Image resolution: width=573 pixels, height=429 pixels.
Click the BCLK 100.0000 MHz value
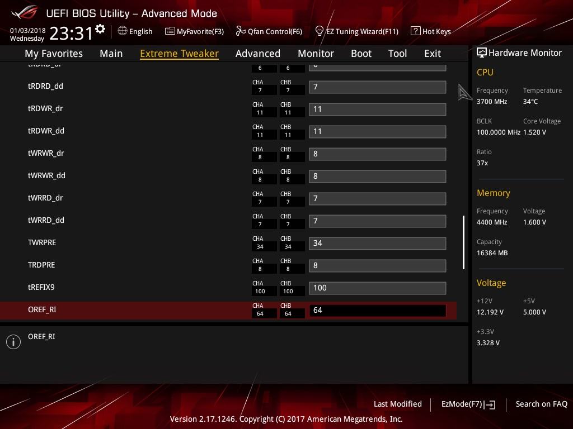click(498, 132)
